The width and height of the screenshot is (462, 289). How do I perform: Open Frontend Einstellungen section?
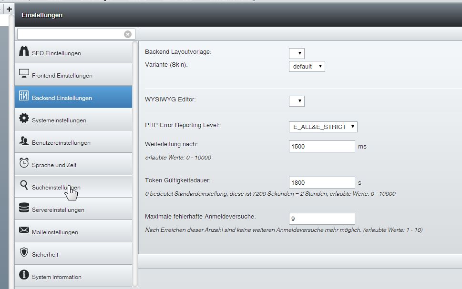[x=73, y=74]
